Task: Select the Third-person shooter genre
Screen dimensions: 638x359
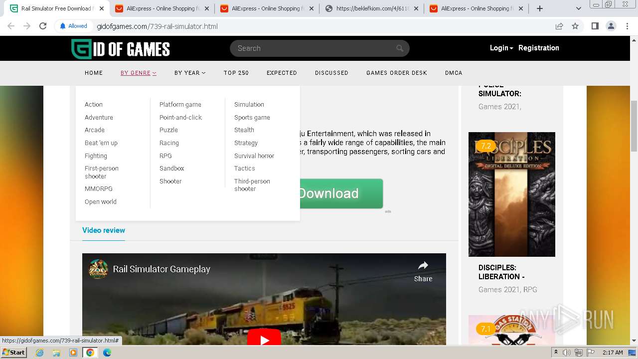Action: [x=252, y=185]
